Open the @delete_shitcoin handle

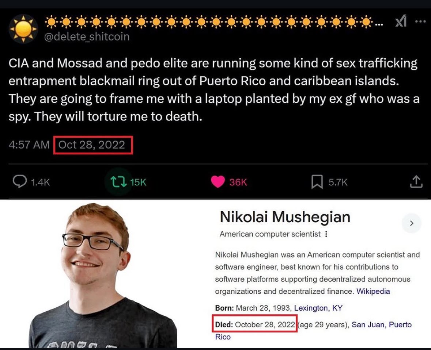point(87,36)
